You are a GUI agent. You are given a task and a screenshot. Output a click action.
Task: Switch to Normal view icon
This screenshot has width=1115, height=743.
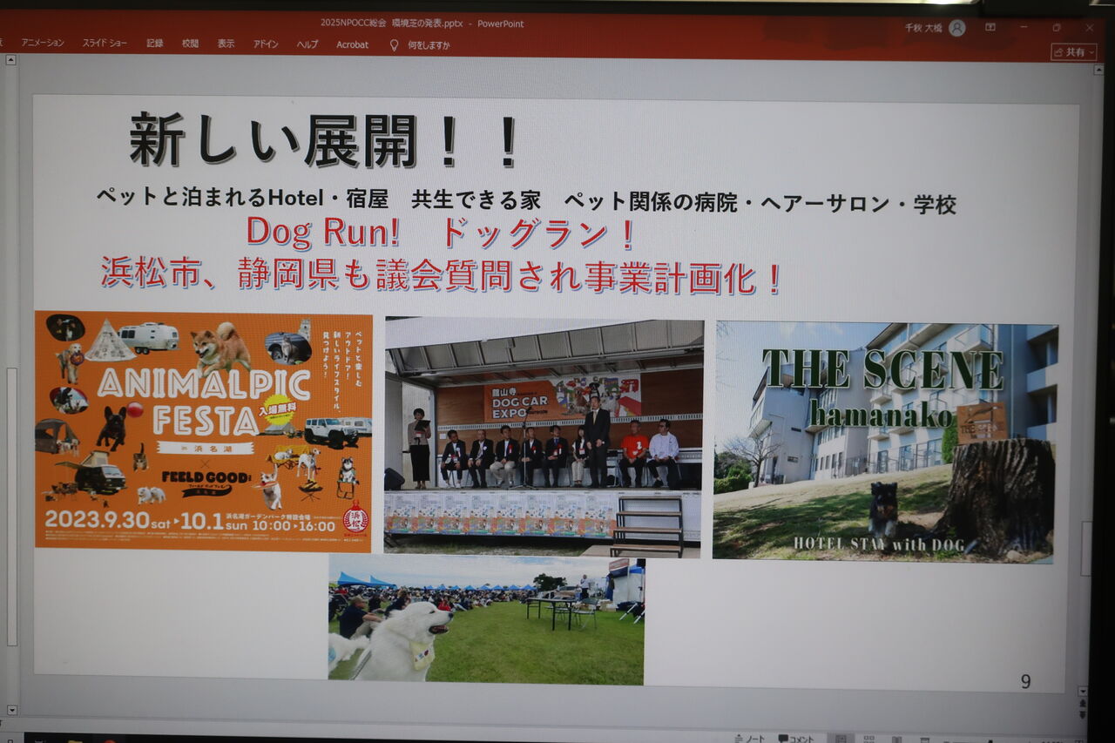coord(840,739)
